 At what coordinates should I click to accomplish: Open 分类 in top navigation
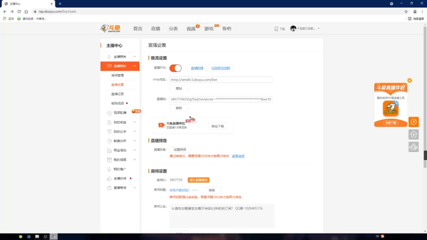point(173,29)
